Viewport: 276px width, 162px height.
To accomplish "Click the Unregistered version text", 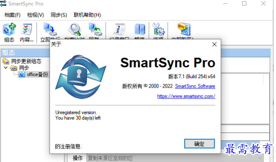I will tap(76, 113).
